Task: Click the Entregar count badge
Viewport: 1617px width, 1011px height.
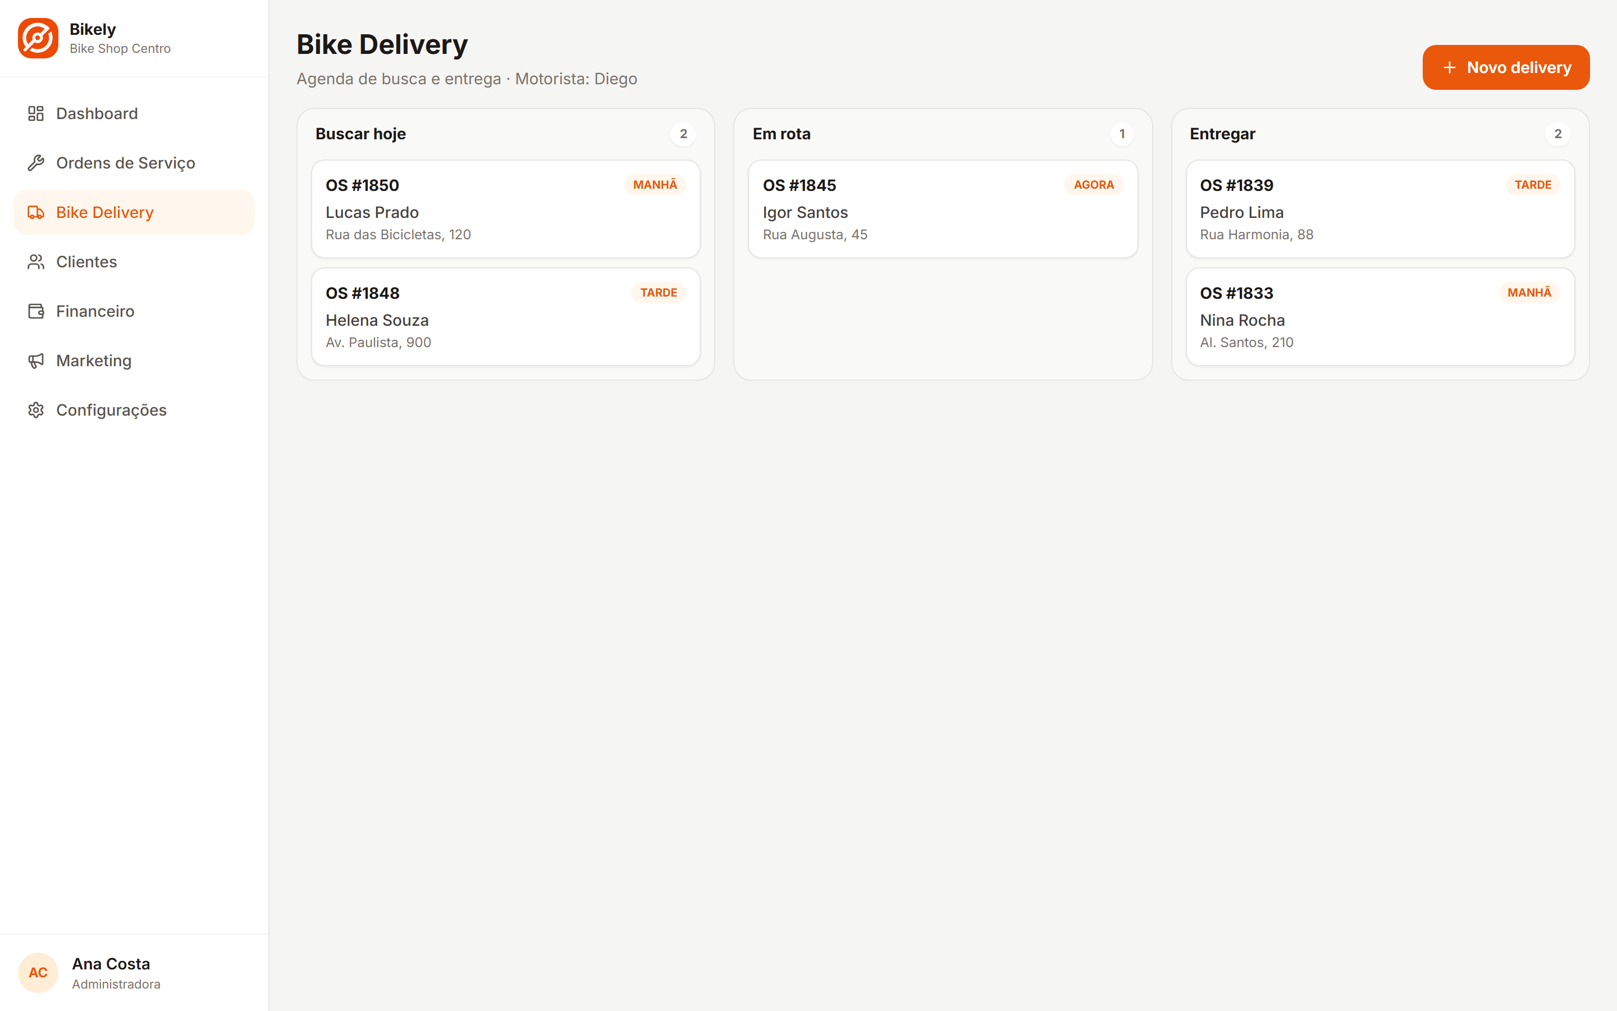Action: [1558, 134]
